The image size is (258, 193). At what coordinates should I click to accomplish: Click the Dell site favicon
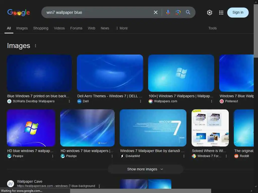click(x=79, y=101)
